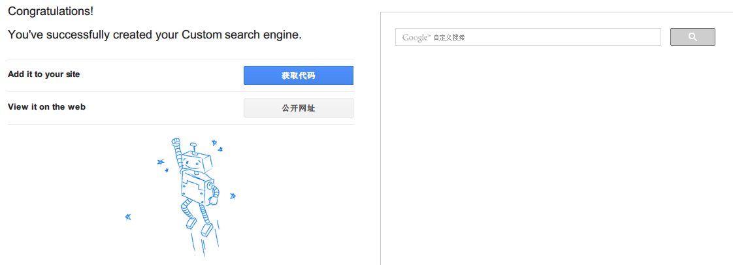The width and height of the screenshot is (733, 265).
Task: Click the motion lines beneath the robot
Action: [206, 247]
